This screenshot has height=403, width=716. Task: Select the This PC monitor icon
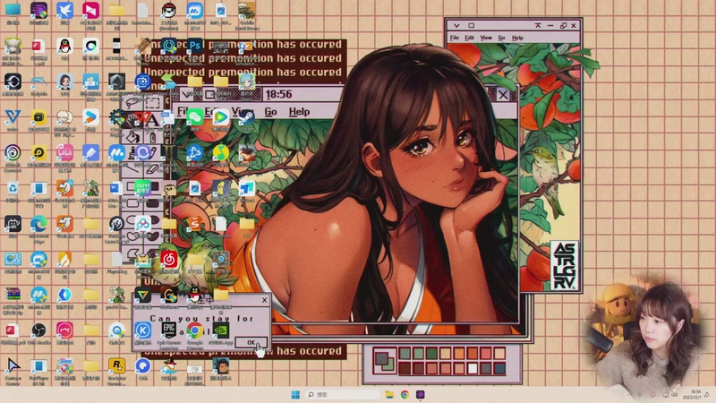13,10
